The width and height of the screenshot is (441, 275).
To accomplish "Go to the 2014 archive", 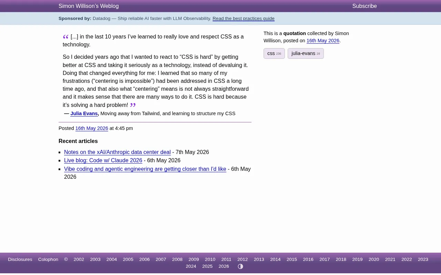I will pyautogui.click(x=275, y=260).
